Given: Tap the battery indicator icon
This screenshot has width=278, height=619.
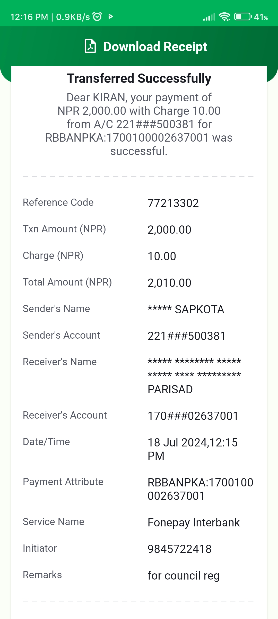Looking at the screenshot, I should (x=243, y=17).
